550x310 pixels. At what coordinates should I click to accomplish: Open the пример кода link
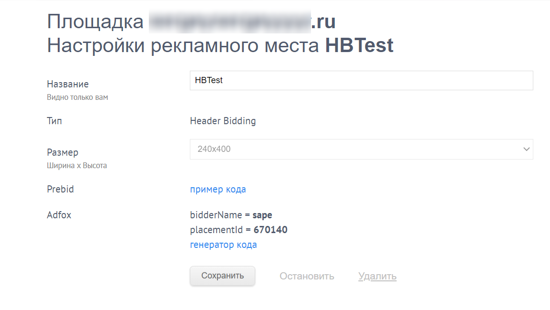click(218, 189)
